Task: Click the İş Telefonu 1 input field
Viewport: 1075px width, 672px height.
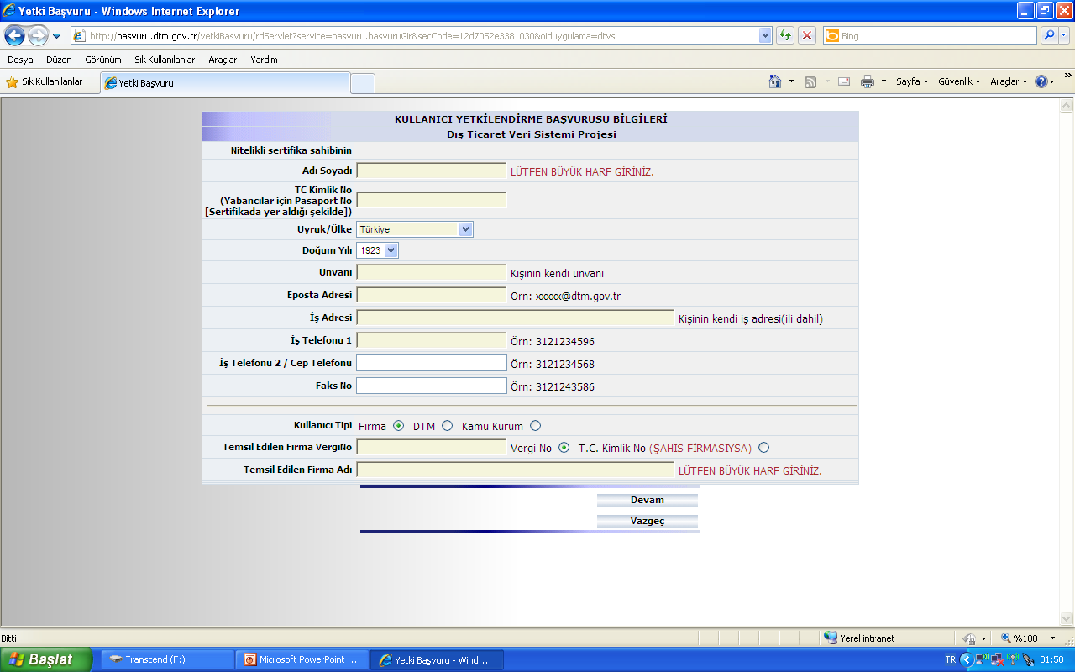Action: click(432, 340)
